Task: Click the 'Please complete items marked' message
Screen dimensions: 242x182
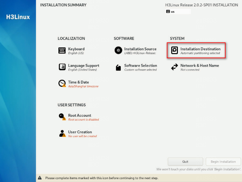Action: pos(102,178)
